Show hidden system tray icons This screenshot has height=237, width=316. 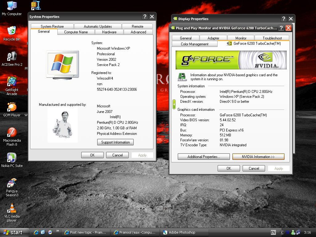281,232
